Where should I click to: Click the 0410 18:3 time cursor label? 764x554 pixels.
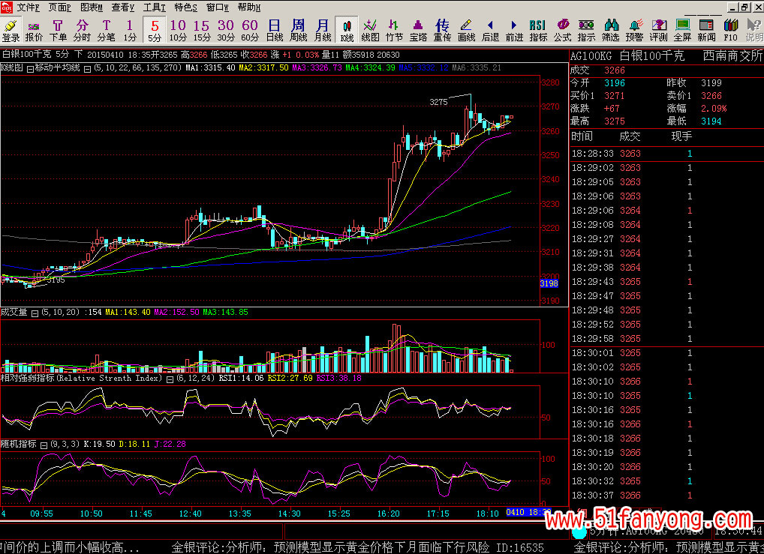(528, 512)
